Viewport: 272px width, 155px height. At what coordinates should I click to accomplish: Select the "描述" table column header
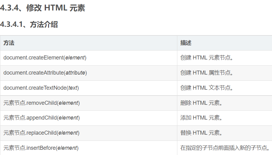click(186, 43)
